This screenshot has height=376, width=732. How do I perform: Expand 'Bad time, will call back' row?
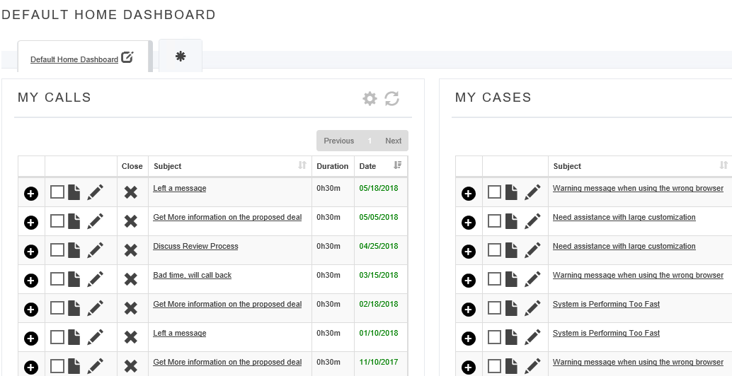[x=31, y=281]
